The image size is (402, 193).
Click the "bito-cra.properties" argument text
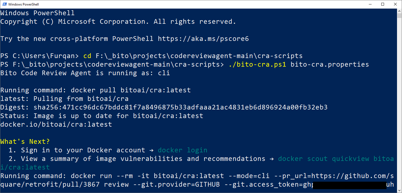tap(330, 64)
